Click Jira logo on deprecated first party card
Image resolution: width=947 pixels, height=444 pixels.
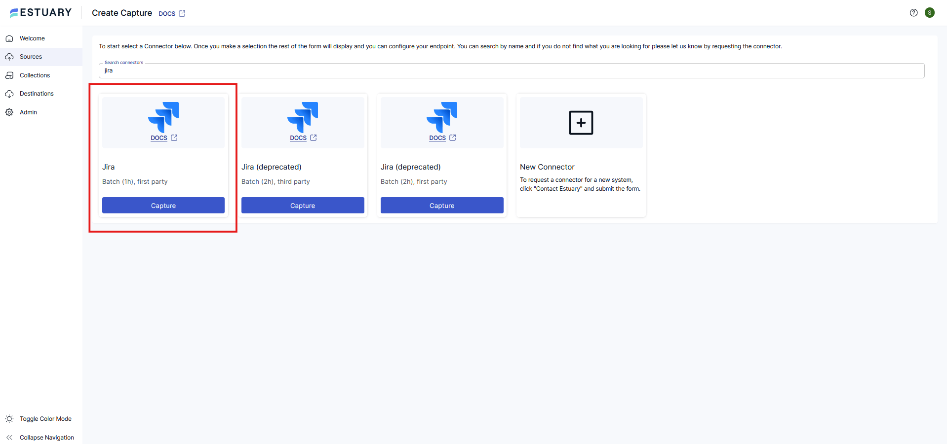pyautogui.click(x=442, y=117)
